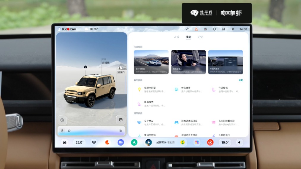Tap the seat icon beside 降温模式

pos(139,104)
